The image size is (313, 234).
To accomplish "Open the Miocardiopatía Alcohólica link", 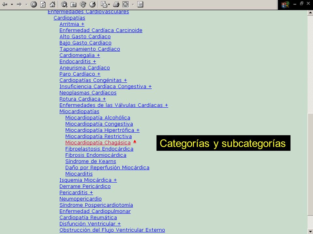I will (x=98, y=118).
